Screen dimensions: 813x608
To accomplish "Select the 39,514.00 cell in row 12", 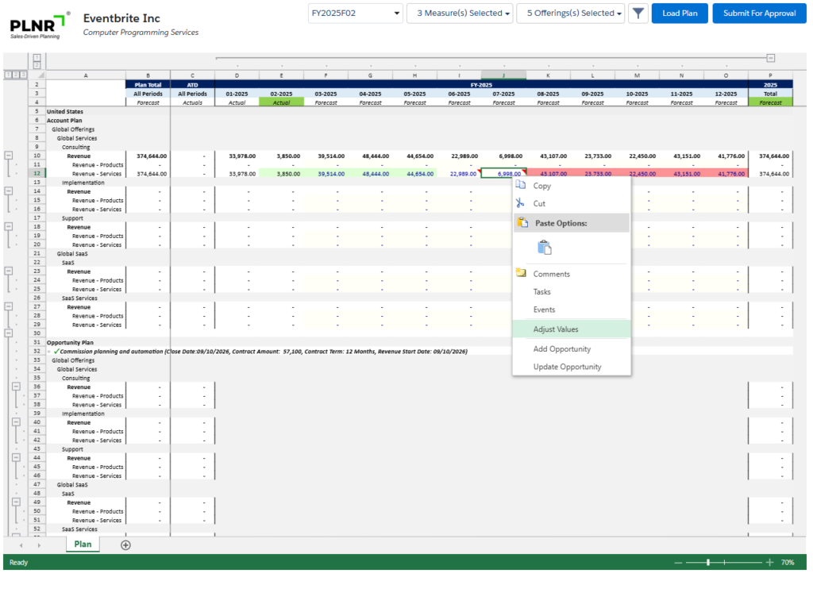I will 326,174.
